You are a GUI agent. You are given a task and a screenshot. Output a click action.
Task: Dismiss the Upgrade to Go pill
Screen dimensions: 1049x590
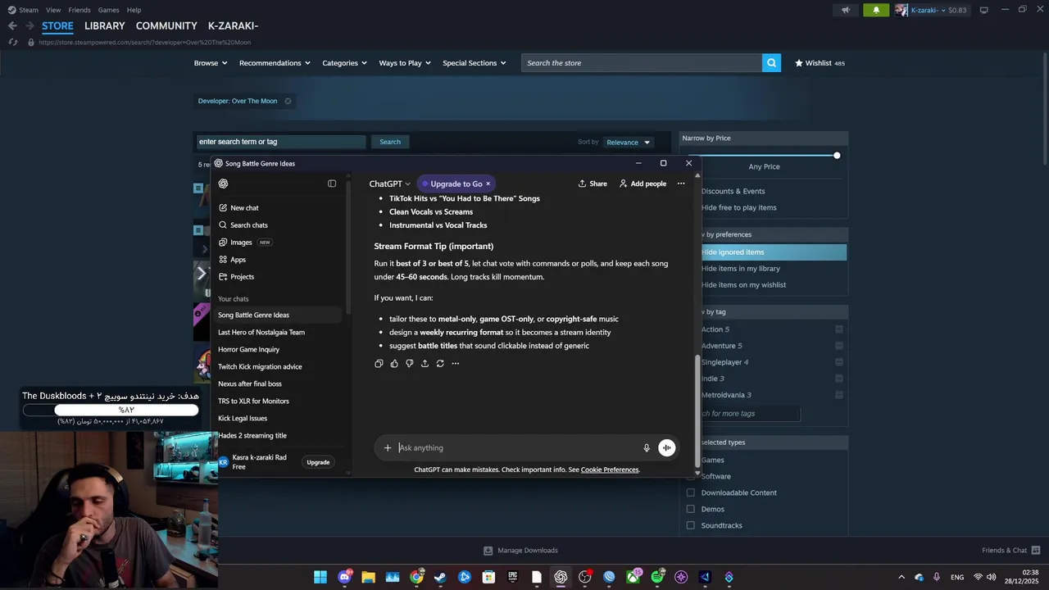(x=488, y=184)
